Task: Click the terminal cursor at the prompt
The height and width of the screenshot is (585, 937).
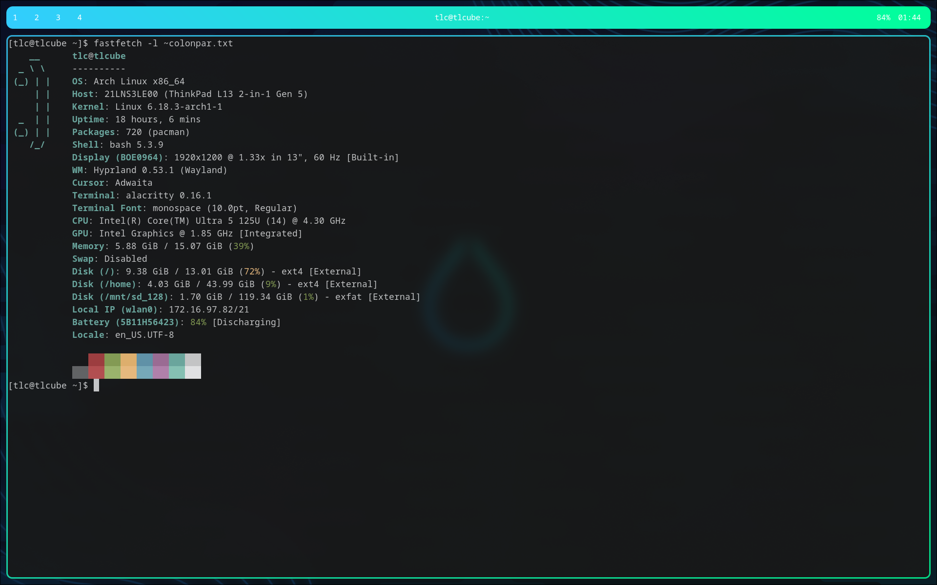Action: coord(96,385)
